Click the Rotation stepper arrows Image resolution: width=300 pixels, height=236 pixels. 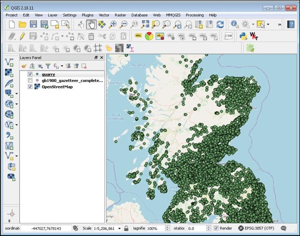coord(209,228)
